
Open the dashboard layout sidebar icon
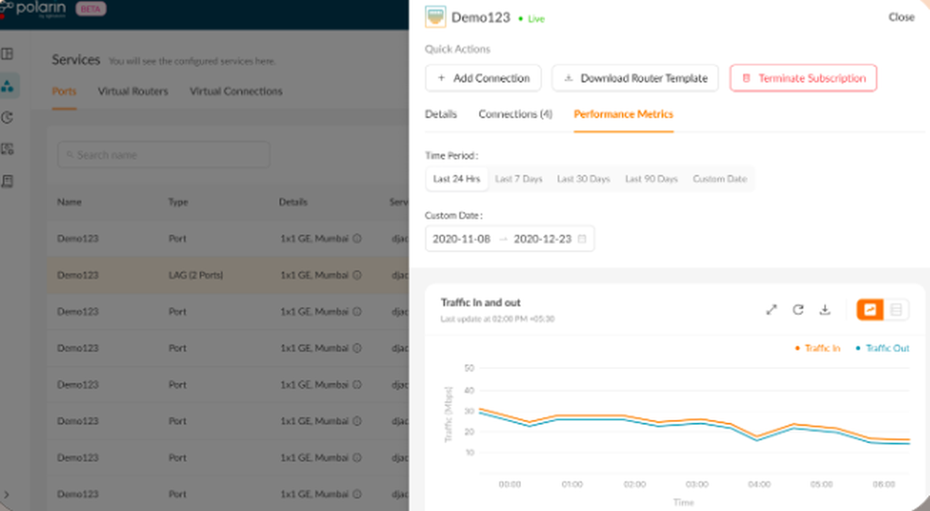pos(7,54)
